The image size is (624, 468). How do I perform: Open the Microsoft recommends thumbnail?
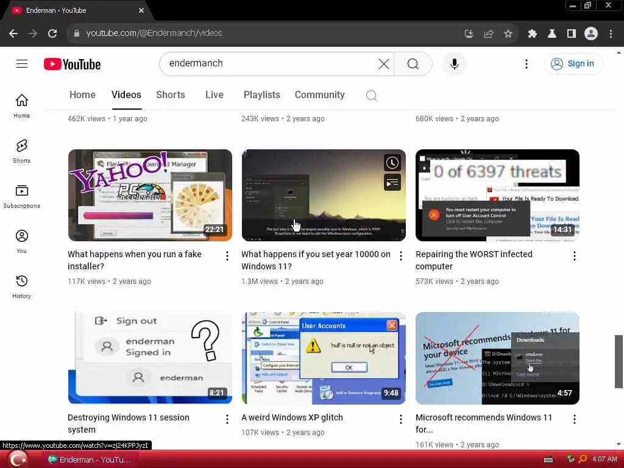tap(497, 358)
